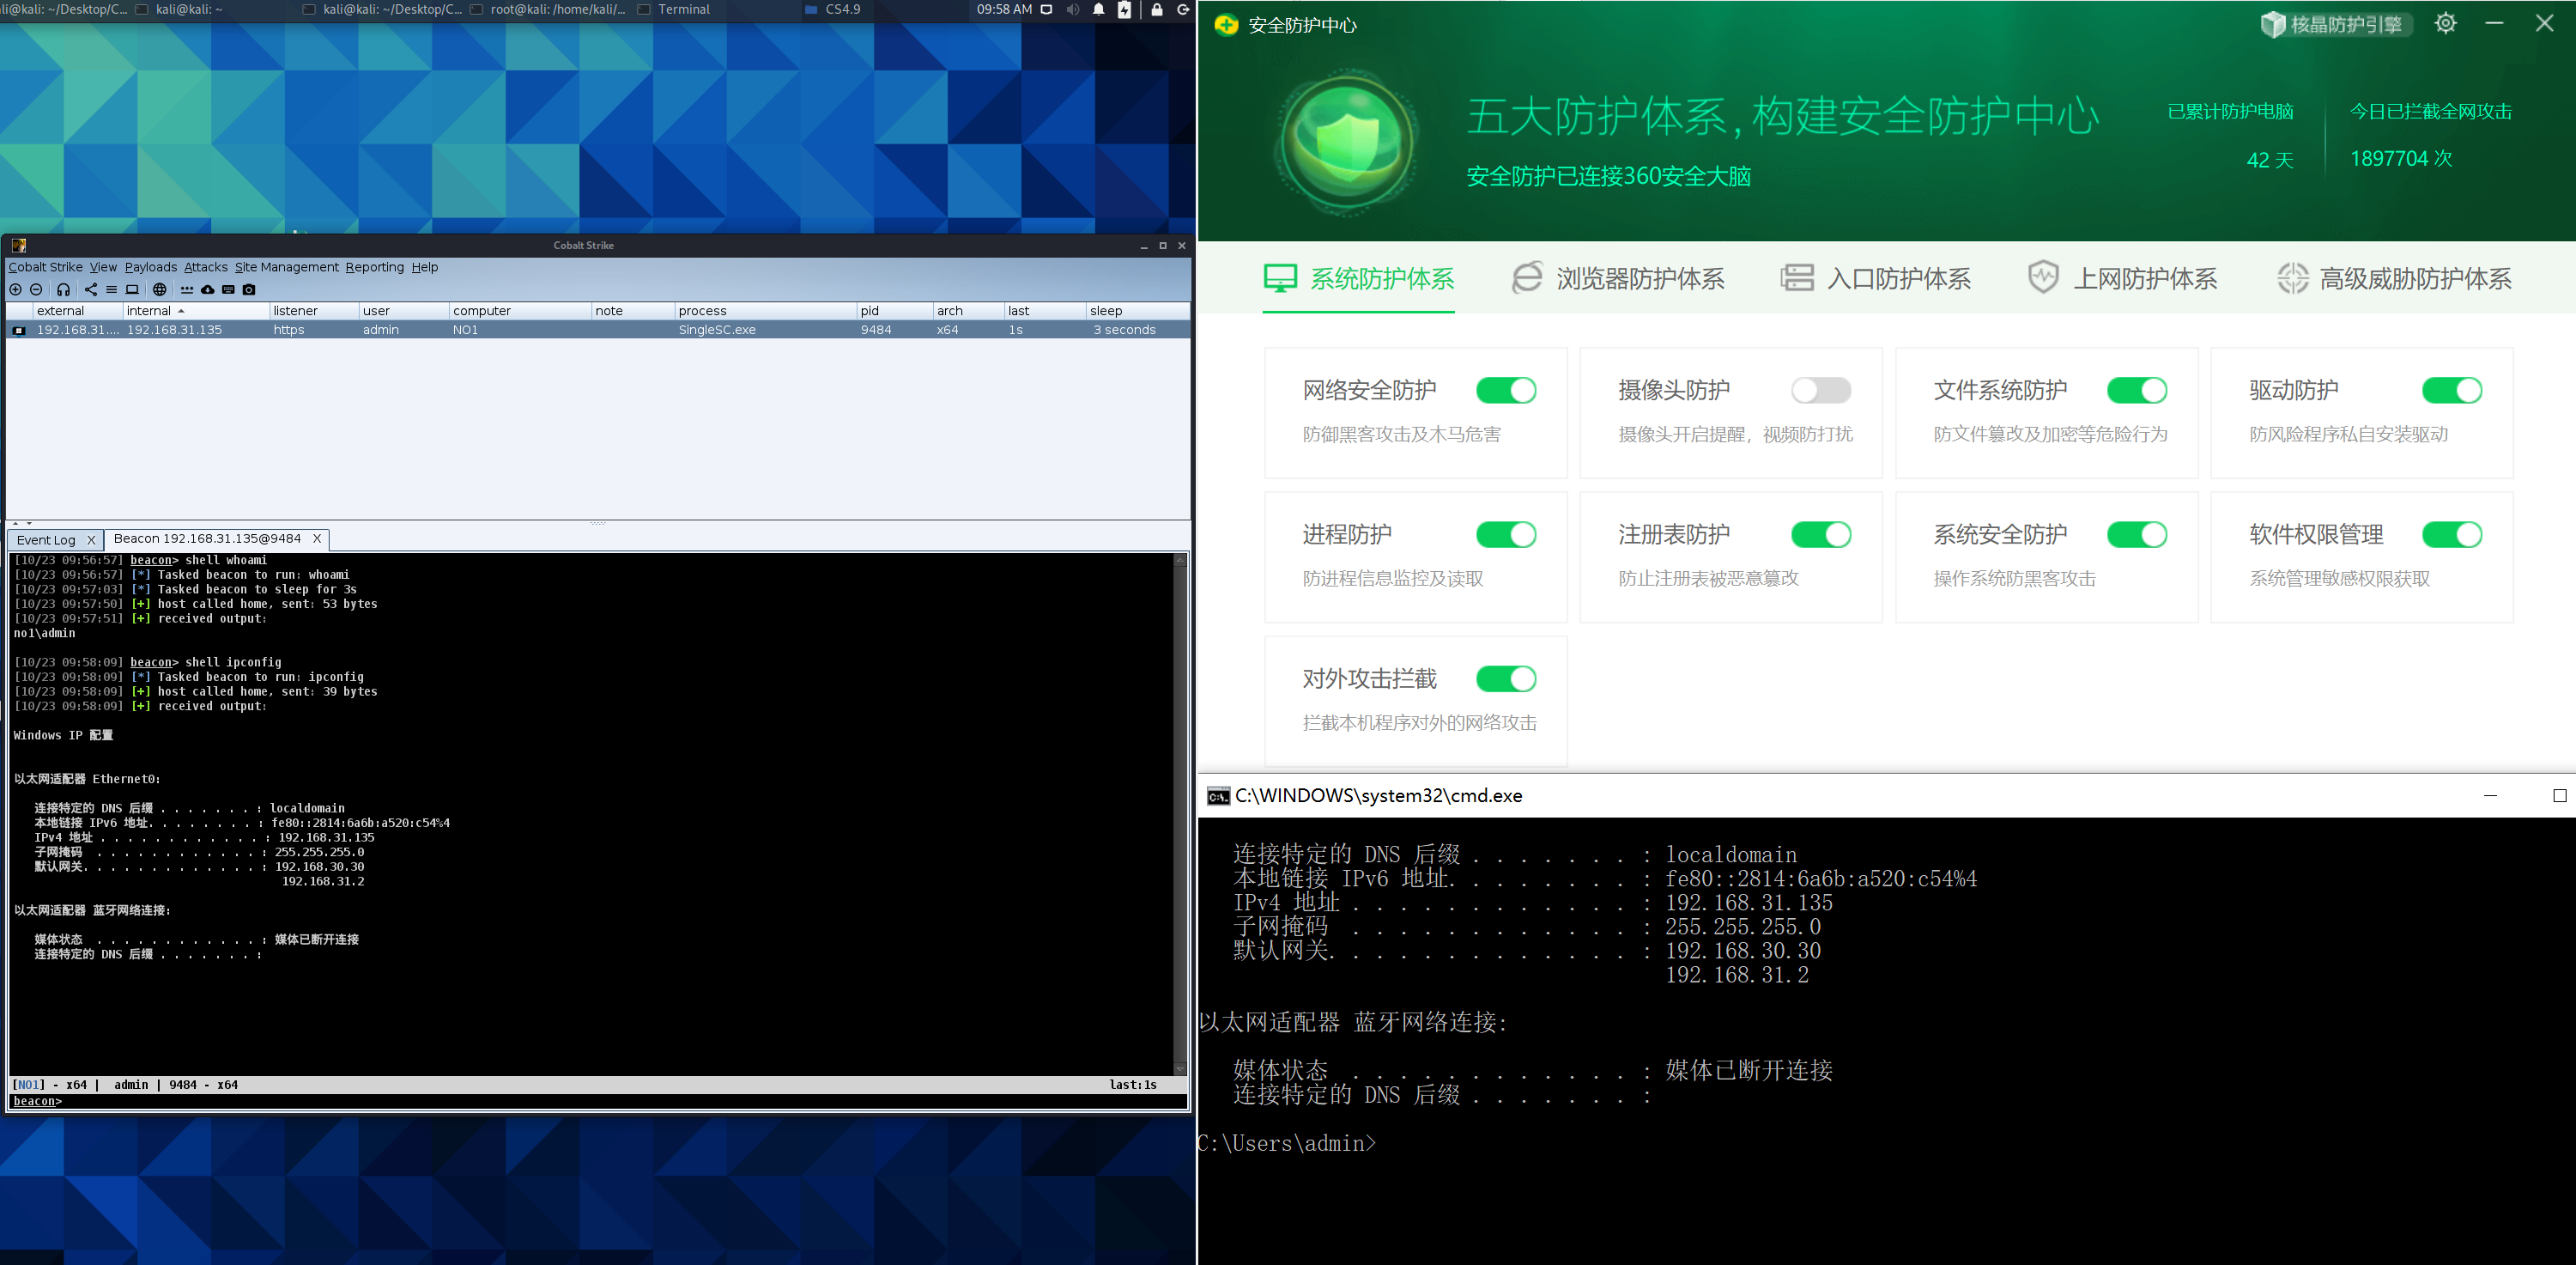This screenshot has width=2576, height=1265.
Task: Open the Attacks menu
Action: click(205, 267)
